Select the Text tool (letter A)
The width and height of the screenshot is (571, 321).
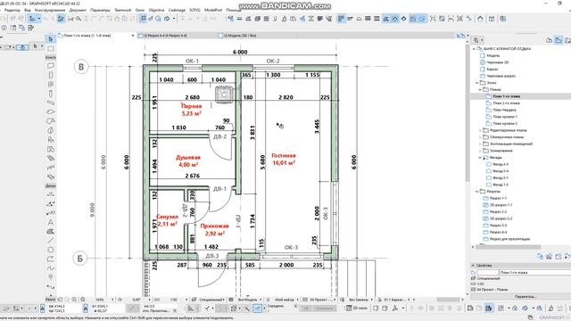pos(51,222)
